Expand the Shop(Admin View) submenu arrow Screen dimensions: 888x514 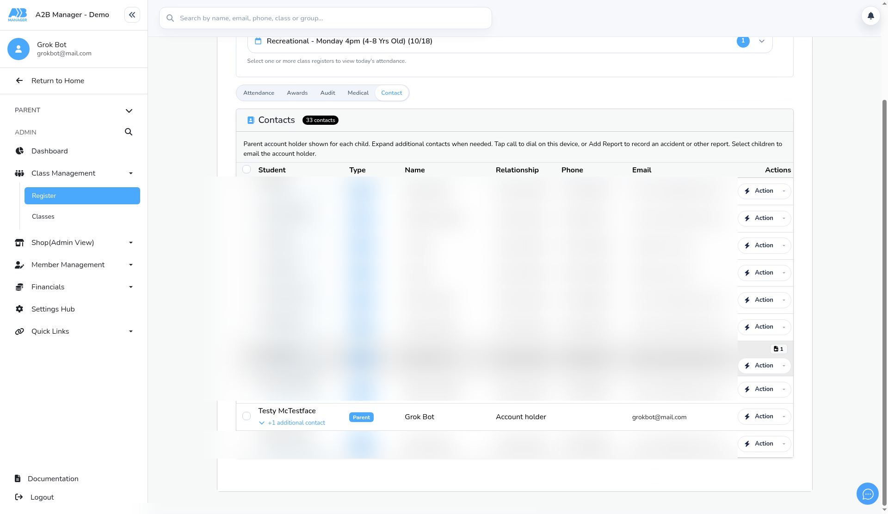click(131, 243)
